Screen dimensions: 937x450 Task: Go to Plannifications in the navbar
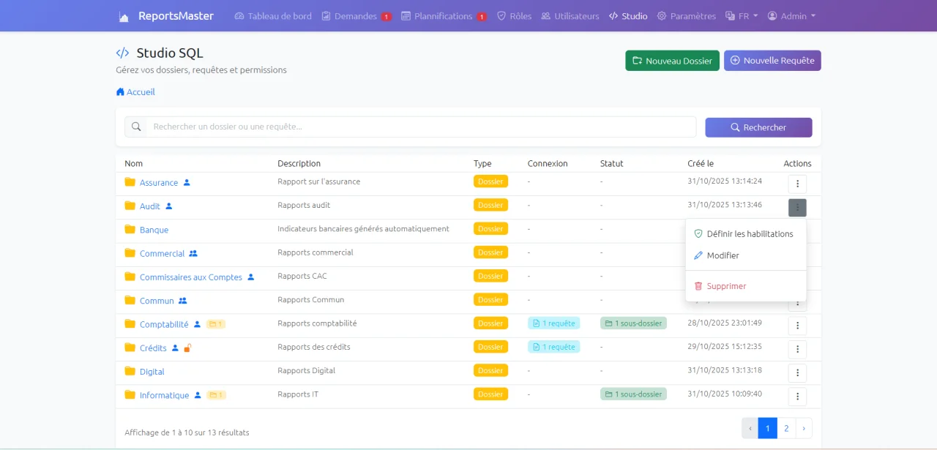pyautogui.click(x=444, y=16)
